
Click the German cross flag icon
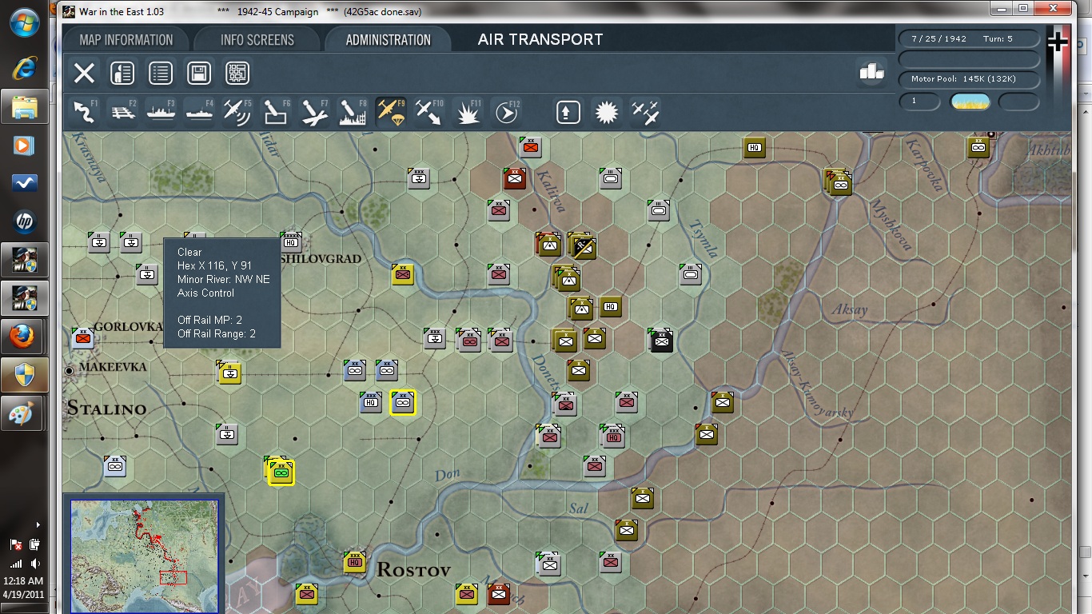[x=1058, y=42]
